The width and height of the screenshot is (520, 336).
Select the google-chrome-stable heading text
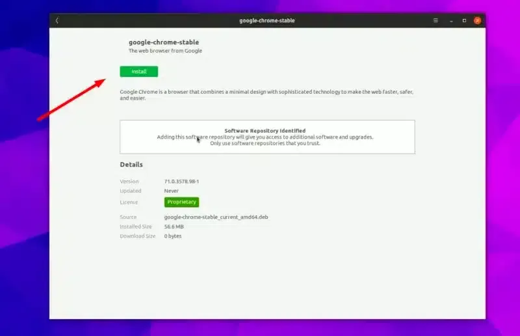tap(164, 42)
